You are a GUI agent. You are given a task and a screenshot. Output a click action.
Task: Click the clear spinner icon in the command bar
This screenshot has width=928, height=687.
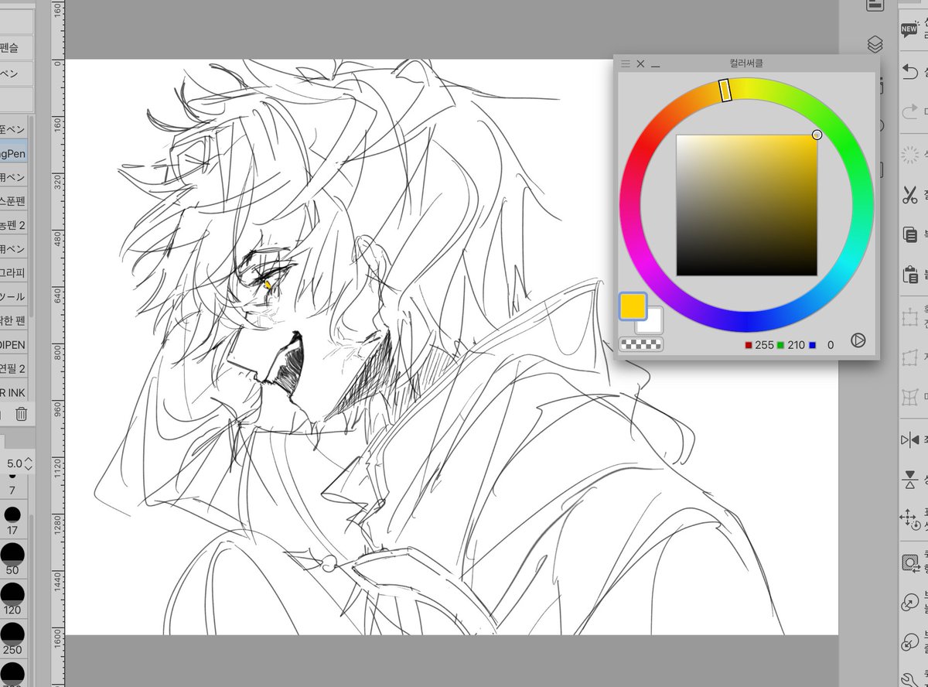(x=910, y=154)
